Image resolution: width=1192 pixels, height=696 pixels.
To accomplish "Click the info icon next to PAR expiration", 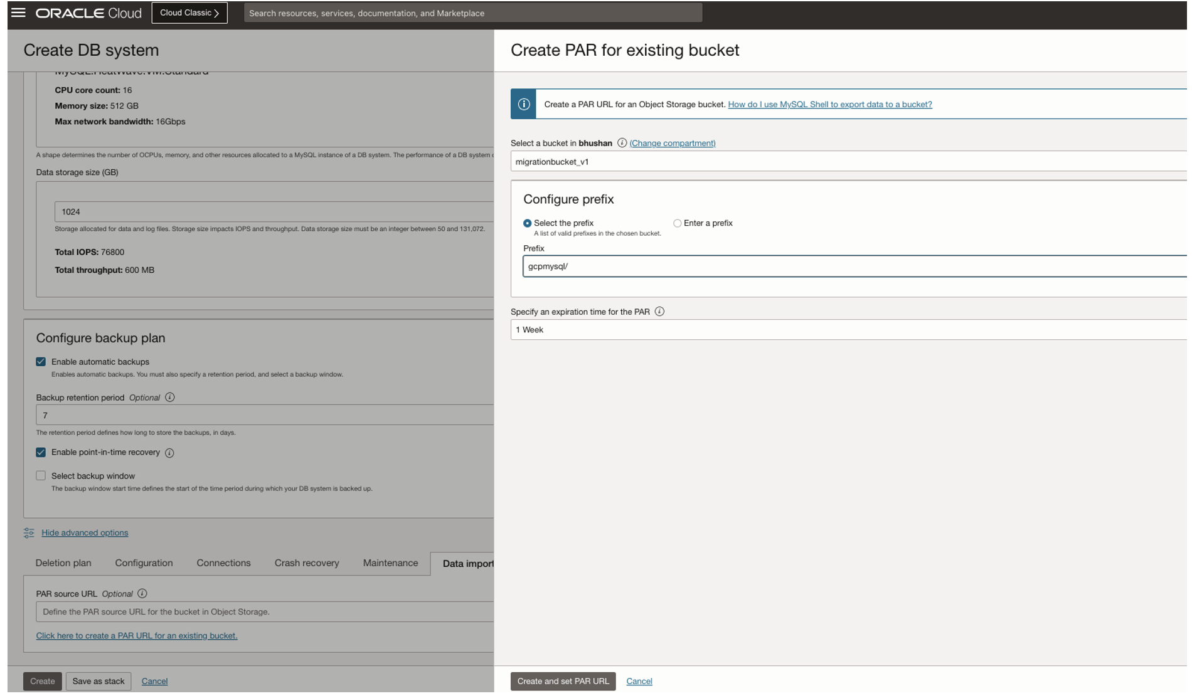I will 659,311.
